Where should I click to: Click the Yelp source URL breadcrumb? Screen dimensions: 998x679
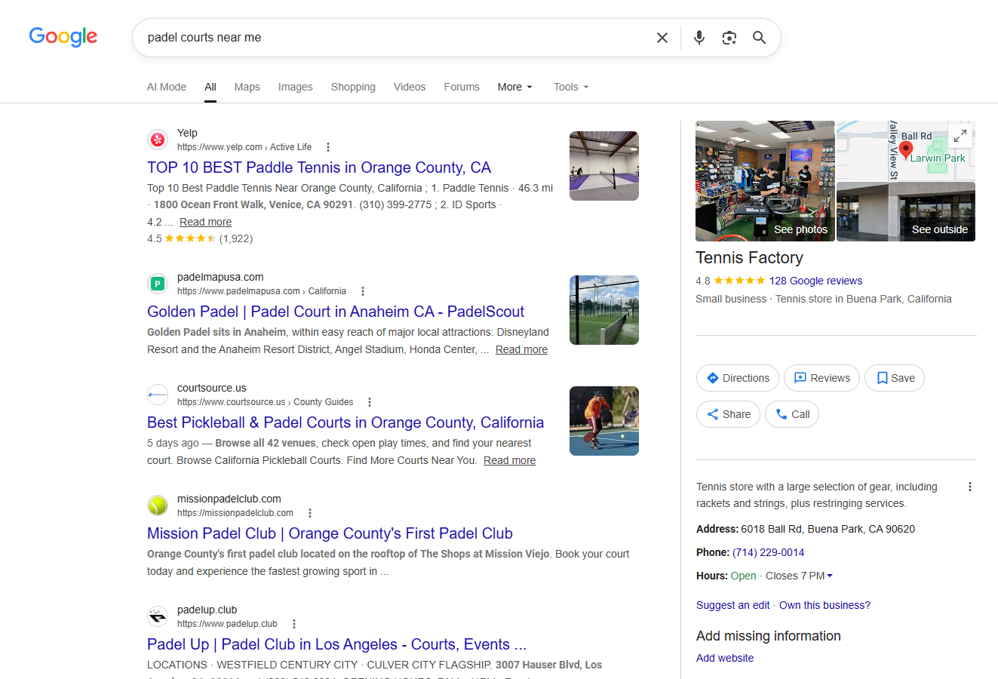[244, 147]
